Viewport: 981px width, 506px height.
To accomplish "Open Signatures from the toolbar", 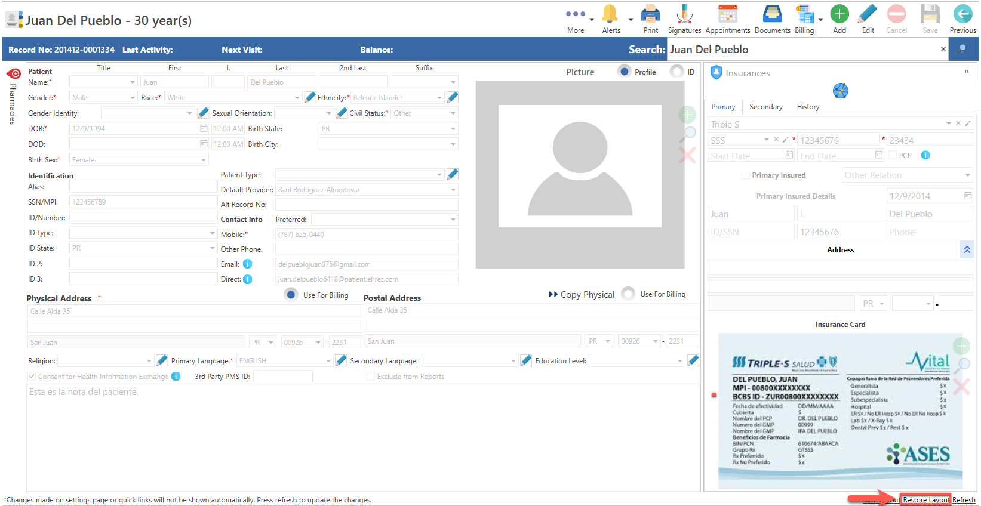I will pos(684,19).
